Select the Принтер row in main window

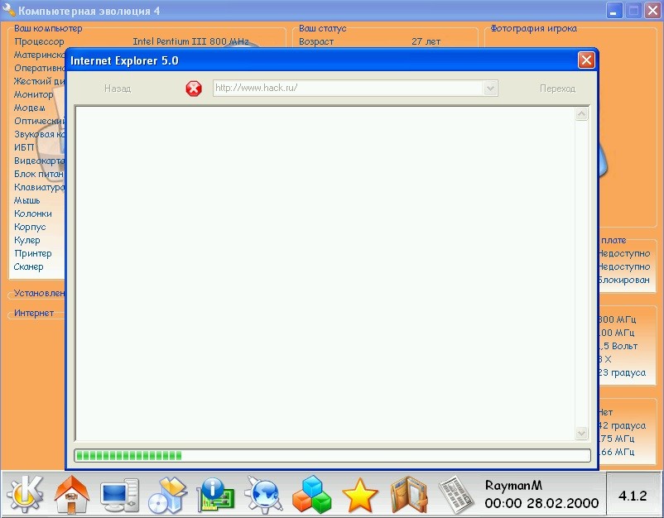click(32, 253)
